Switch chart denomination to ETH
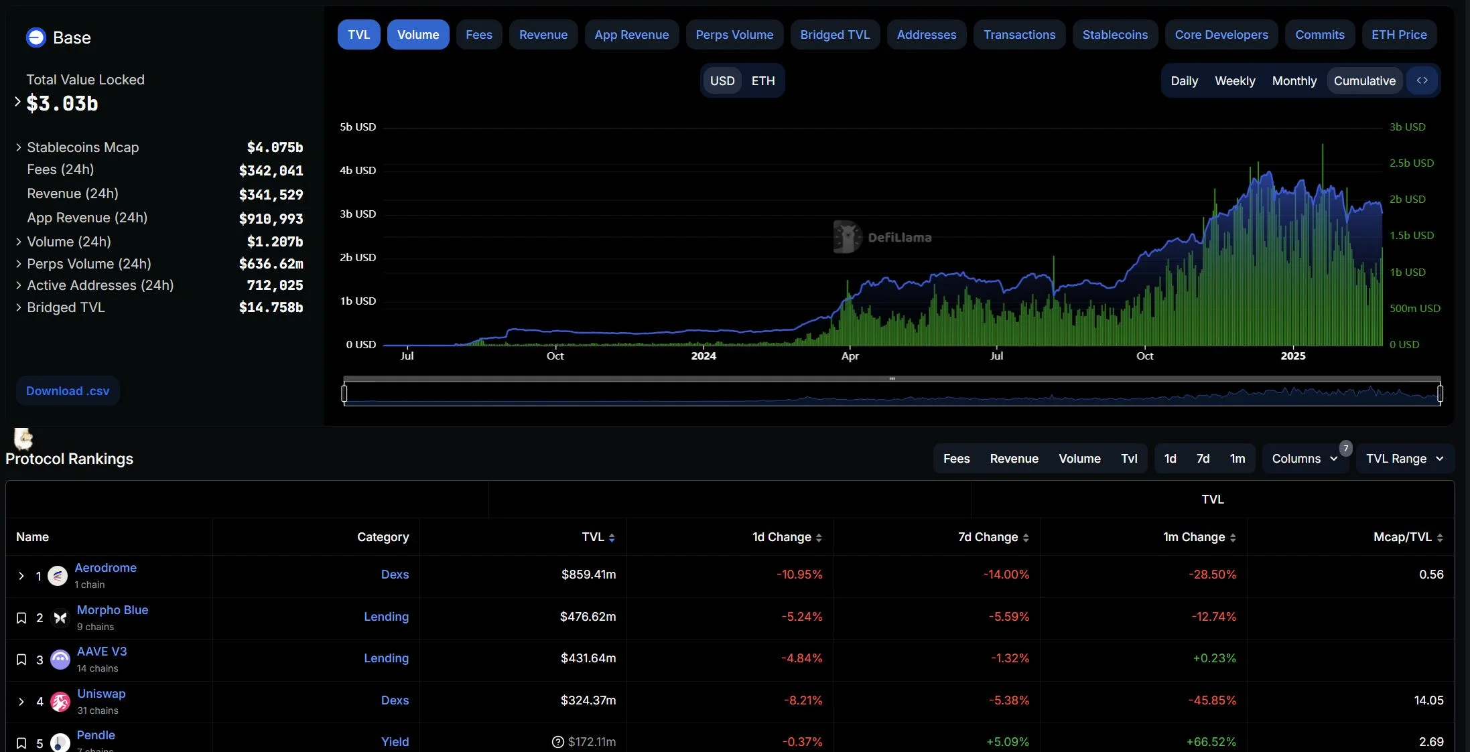The height and width of the screenshot is (752, 1470). (x=763, y=80)
